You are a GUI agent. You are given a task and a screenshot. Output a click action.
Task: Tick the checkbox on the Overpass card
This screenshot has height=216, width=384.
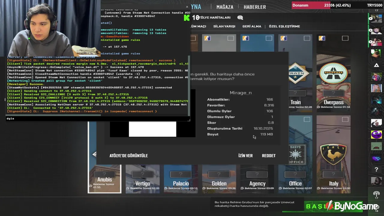(345, 38)
